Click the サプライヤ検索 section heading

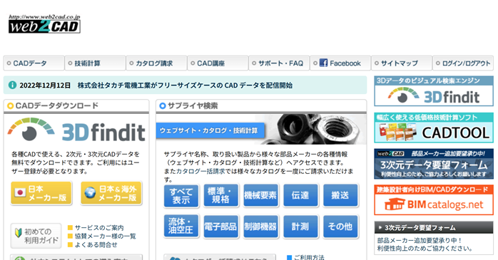[x=193, y=105]
